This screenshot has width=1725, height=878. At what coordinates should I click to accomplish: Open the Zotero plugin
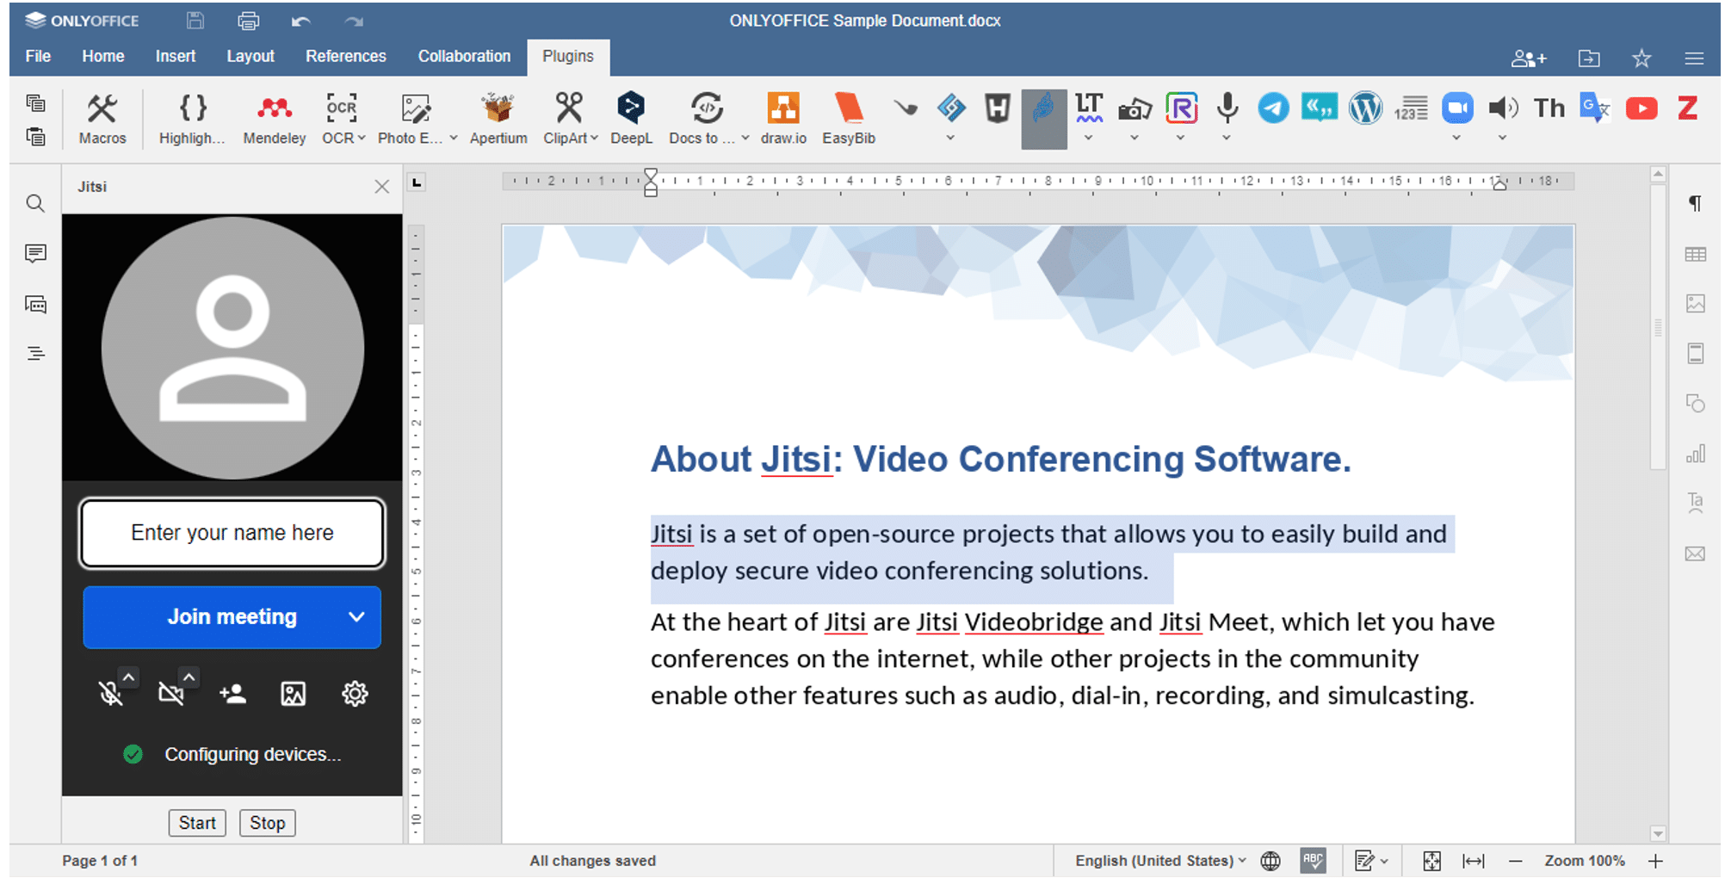(1687, 108)
